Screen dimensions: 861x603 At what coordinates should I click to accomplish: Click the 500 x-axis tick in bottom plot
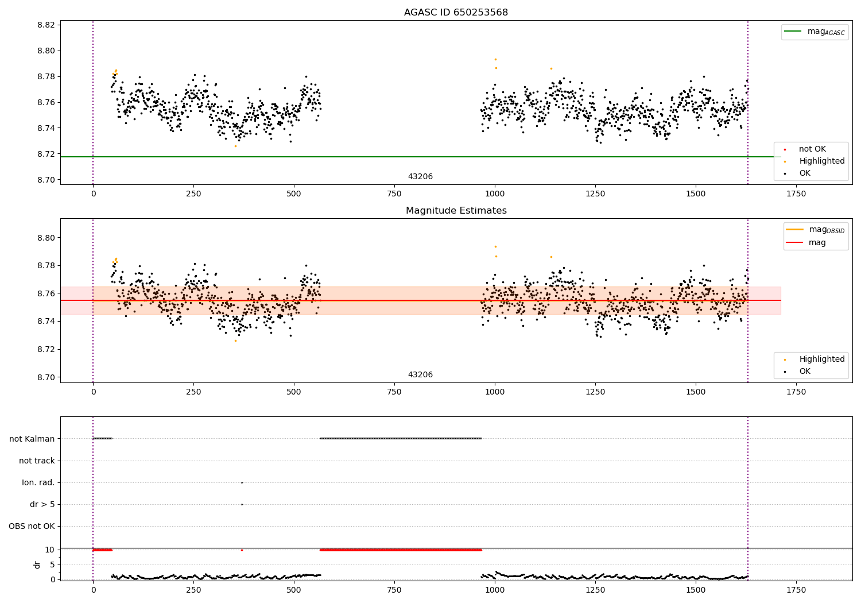pyautogui.click(x=294, y=590)
